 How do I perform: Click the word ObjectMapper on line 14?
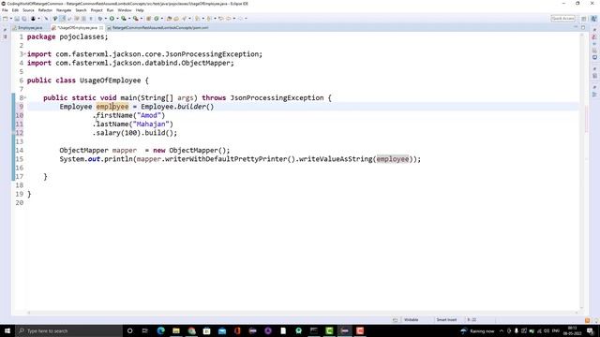point(83,150)
